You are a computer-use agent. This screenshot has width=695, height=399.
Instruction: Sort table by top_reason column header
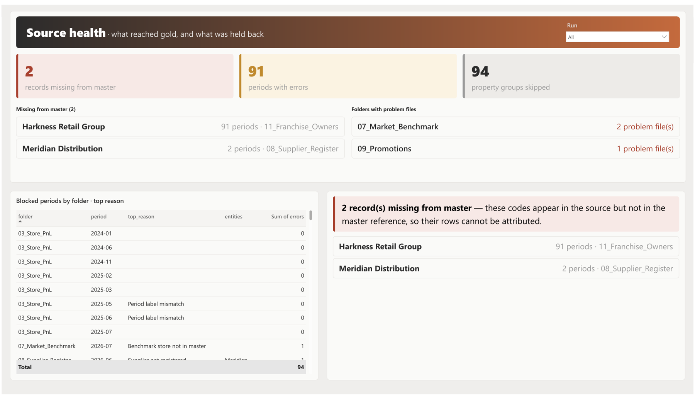[141, 217]
